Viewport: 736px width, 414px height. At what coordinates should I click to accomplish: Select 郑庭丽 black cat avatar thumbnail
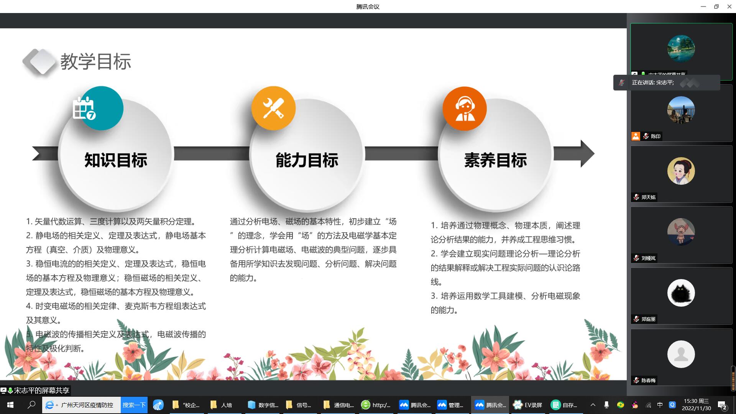[x=681, y=293]
